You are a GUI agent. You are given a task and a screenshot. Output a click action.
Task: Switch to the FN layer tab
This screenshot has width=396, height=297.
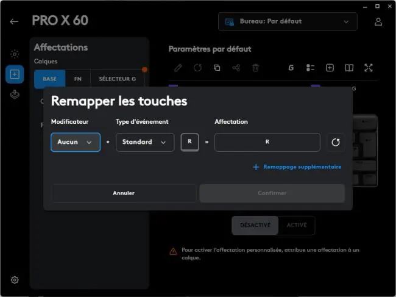(x=78, y=79)
